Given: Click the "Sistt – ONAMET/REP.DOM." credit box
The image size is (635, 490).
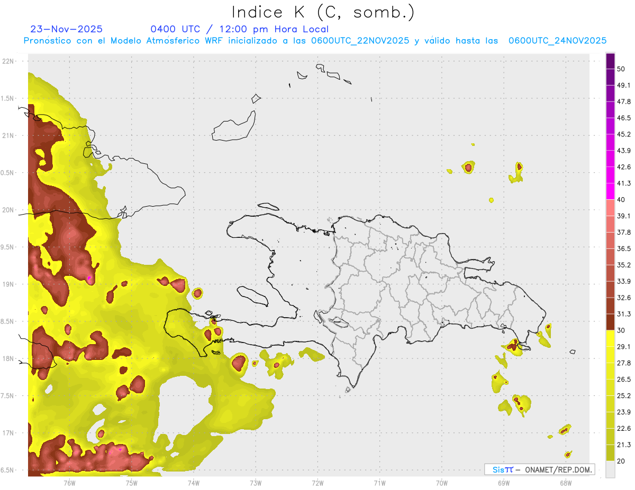Looking at the screenshot, I should click(x=539, y=469).
